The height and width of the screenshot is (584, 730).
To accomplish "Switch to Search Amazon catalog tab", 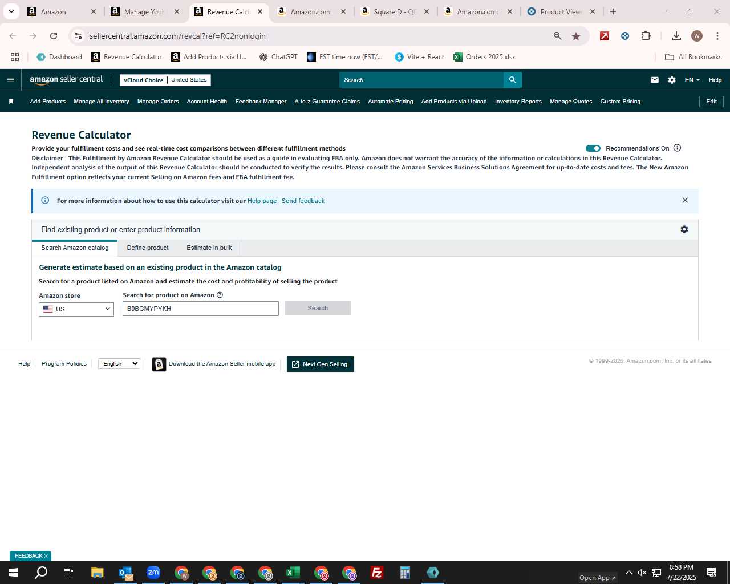I will pyautogui.click(x=75, y=248).
